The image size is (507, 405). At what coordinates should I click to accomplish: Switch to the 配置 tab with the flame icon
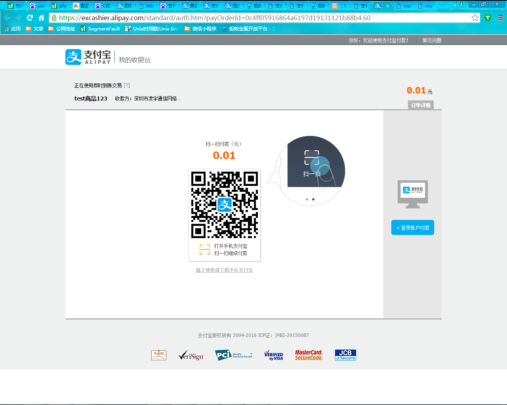point(80,6)
